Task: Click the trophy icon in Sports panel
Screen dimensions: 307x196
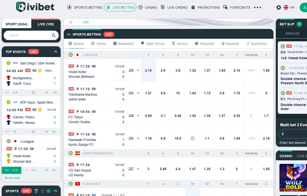Action: 36,191
